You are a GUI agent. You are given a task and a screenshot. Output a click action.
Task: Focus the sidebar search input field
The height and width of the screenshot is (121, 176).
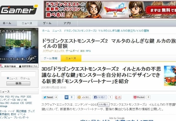18,74
